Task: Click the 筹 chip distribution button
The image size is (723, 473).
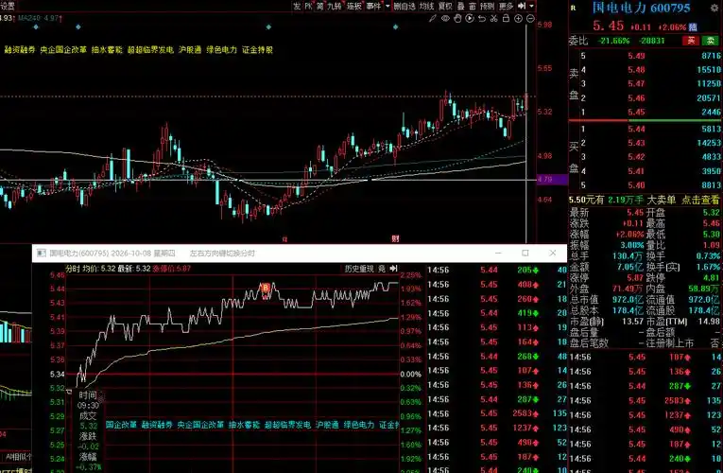Action: pos(320,6)
